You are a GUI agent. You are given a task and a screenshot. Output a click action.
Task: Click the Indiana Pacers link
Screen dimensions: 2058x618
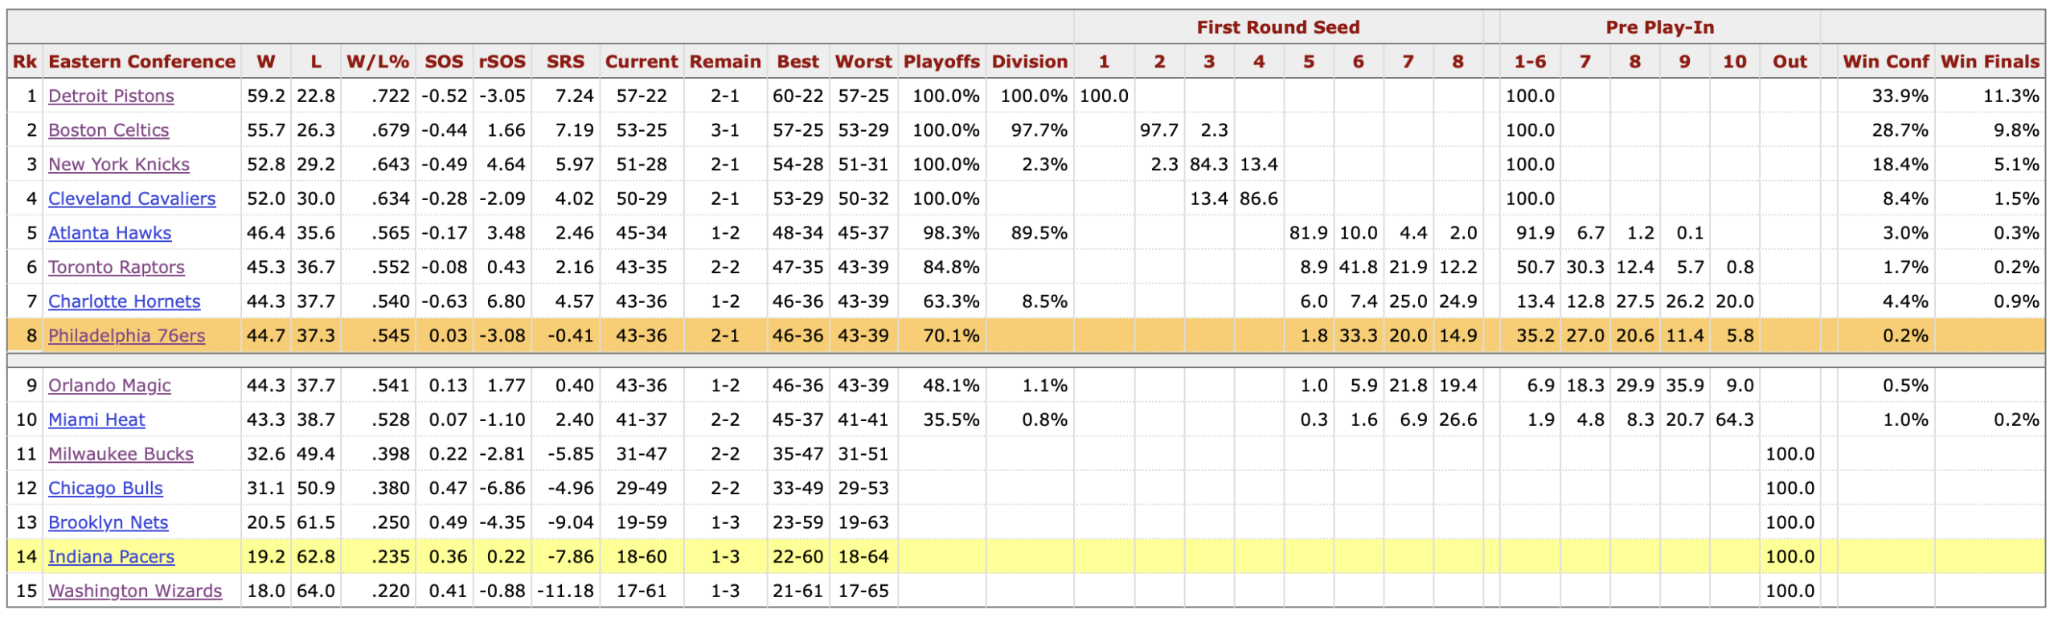coord(111,557)
